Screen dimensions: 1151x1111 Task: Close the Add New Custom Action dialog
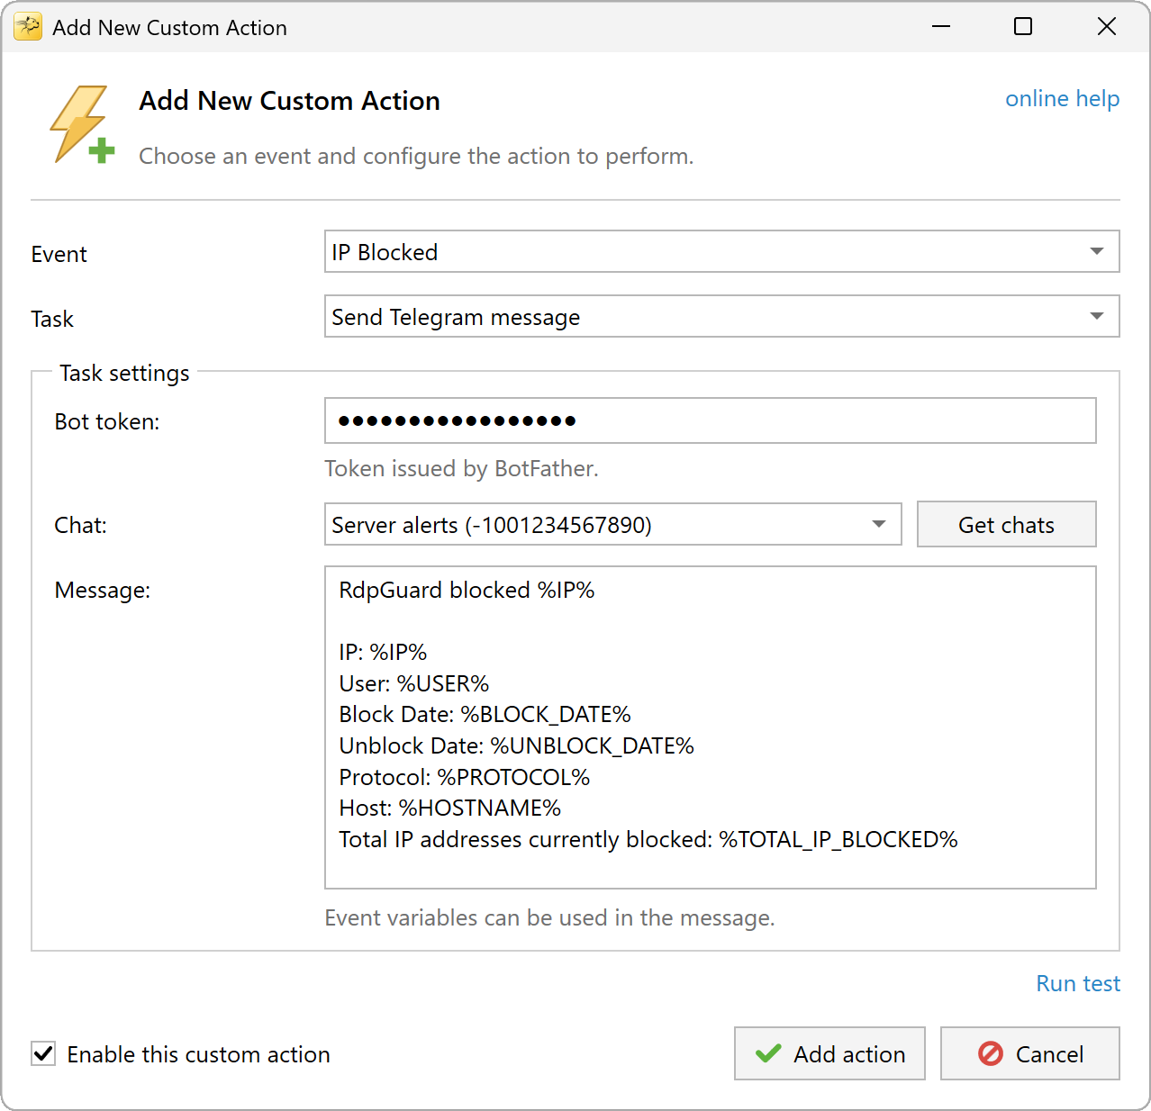coord(1107,27)
